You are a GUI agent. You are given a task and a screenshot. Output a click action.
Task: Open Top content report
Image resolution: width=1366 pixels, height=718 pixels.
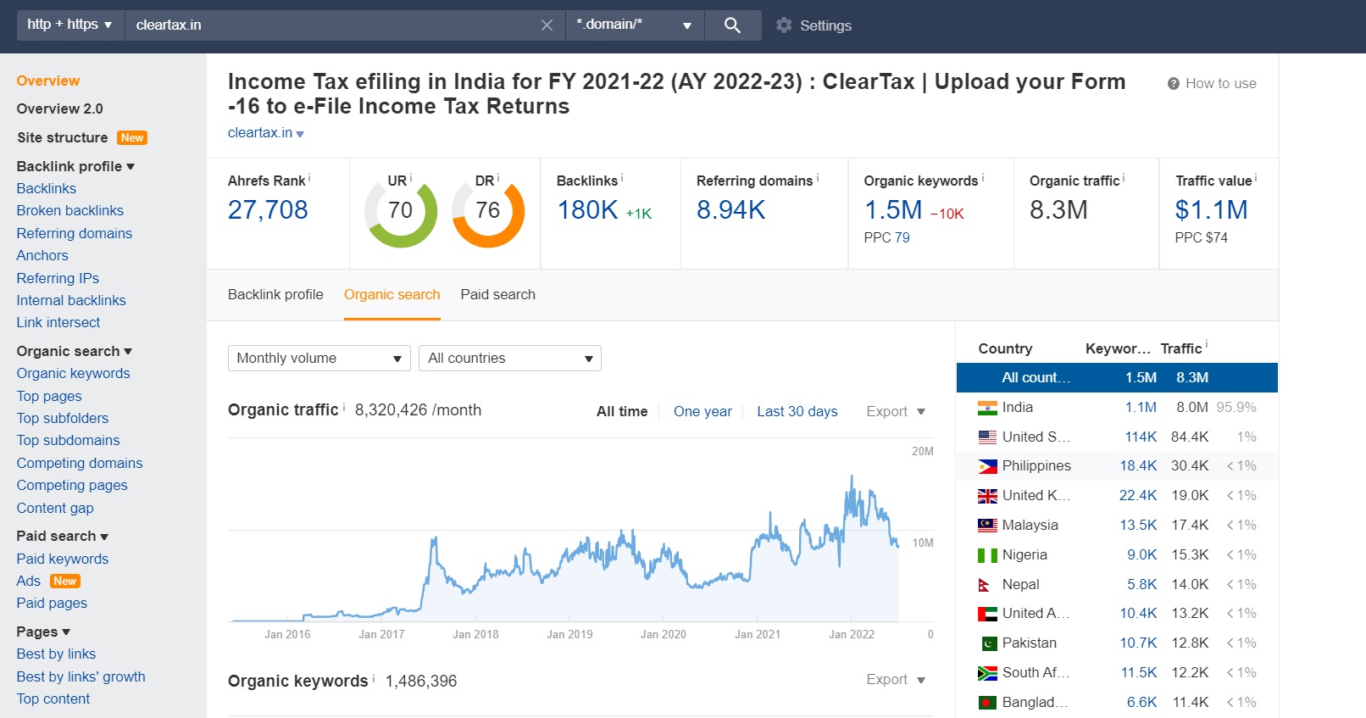[x=53, y=699]
